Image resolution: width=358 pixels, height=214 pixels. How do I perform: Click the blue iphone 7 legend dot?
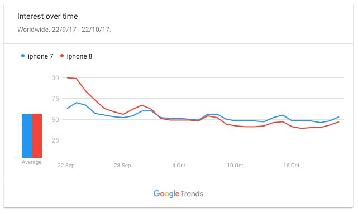23,56
